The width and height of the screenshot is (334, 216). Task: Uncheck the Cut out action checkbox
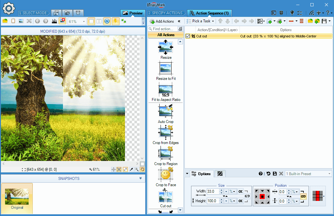(188, 36)
